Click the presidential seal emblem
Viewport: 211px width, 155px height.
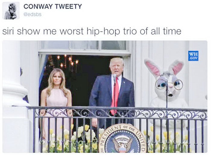coord(122,139)
